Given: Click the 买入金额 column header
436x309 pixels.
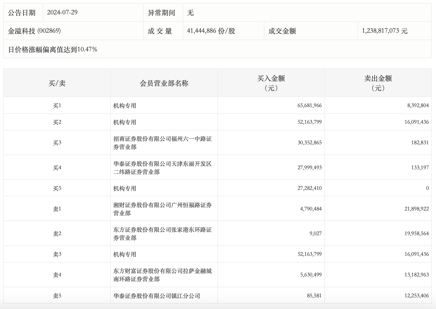Looking at the screenshot, I should (271, 83).
